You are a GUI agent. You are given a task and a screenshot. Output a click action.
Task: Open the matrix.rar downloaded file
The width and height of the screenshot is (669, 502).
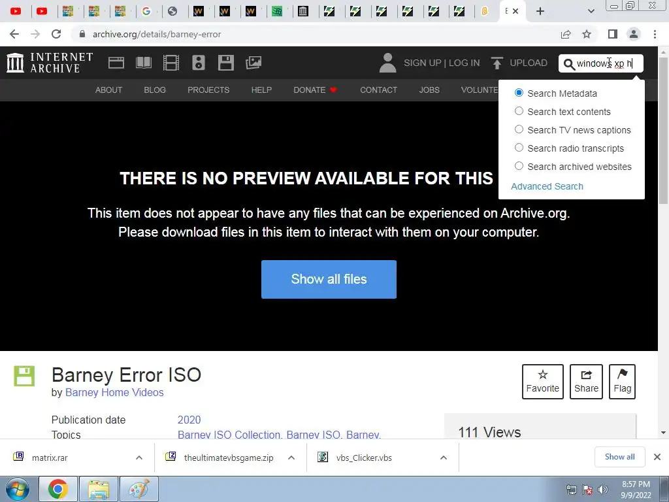tap(50, 458)
